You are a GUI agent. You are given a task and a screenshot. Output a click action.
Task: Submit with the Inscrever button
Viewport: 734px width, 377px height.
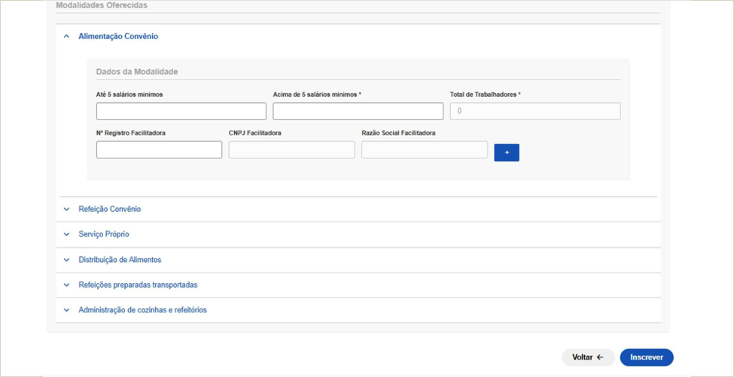(x=647, y=357)
